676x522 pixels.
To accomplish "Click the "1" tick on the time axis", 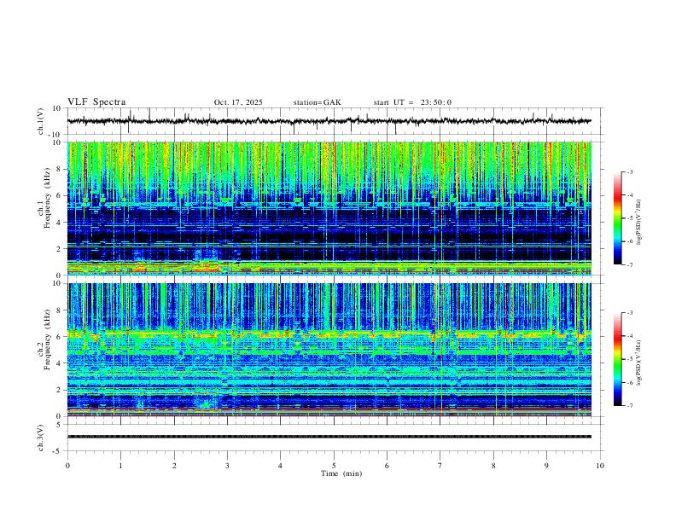I will click(x=120, y=466).
